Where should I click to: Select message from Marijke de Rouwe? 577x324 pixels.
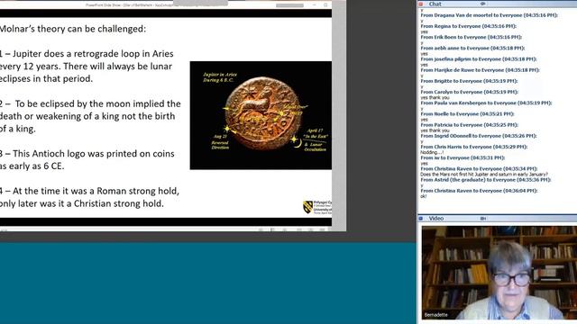coord(480,70)
